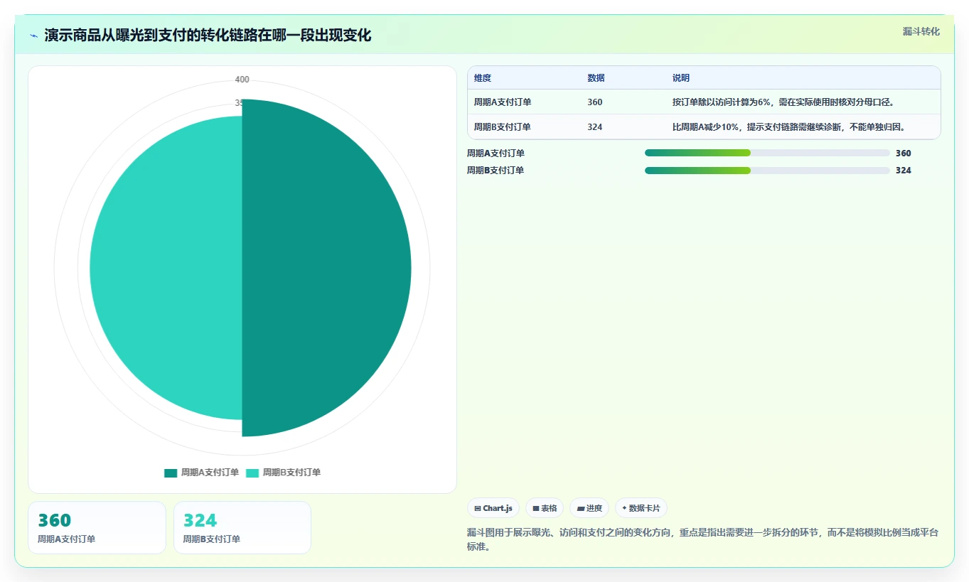Click the 漏斗转化 label in header

tap(921, 31)
